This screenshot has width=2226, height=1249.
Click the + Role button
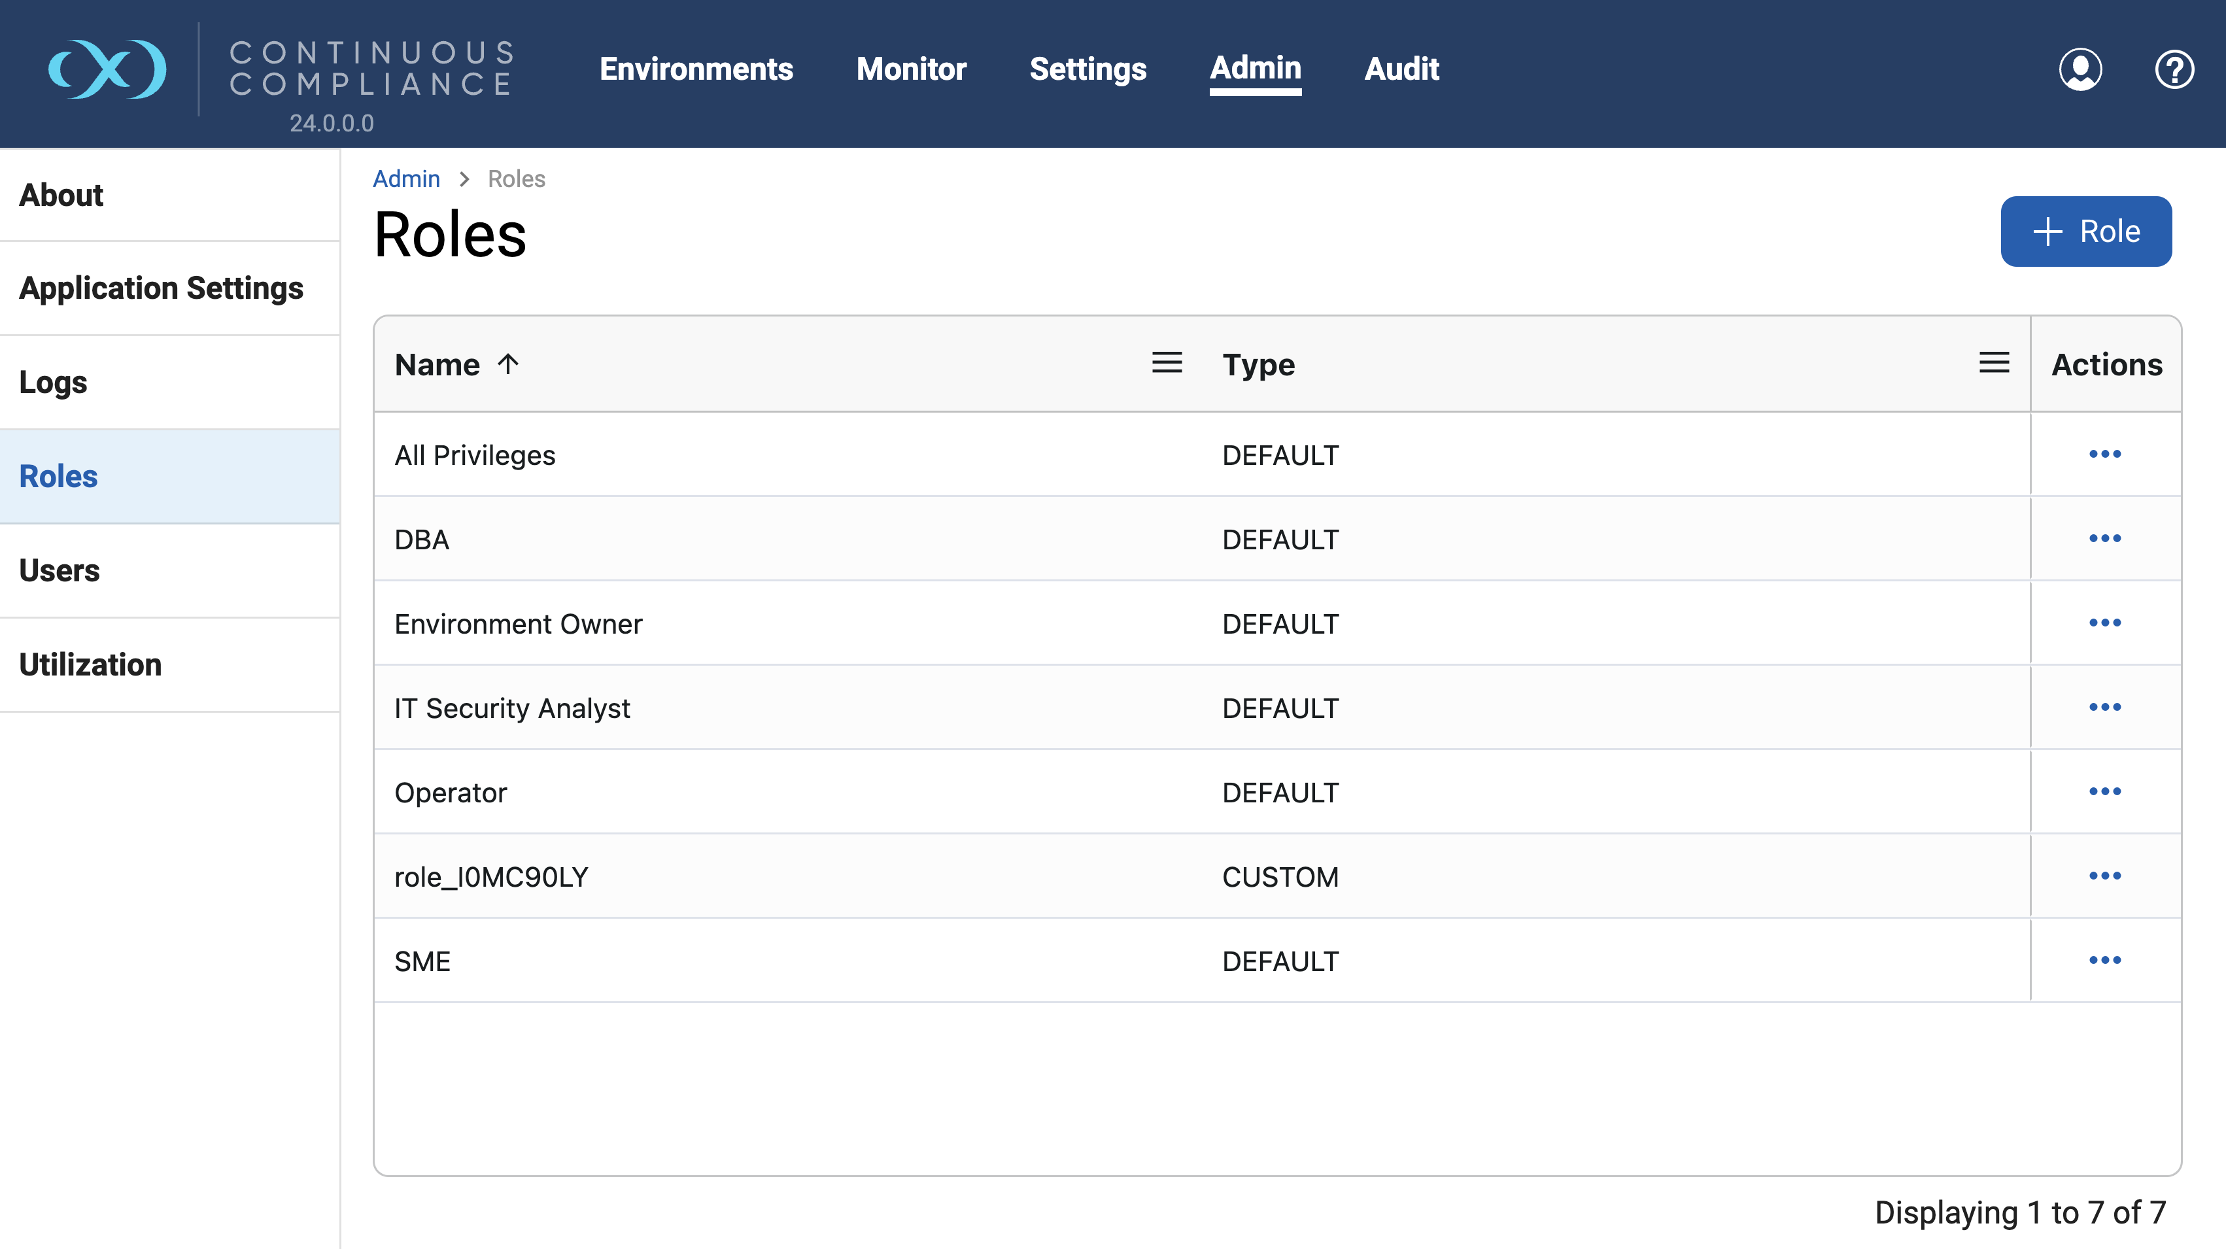tap(2086, 231)
